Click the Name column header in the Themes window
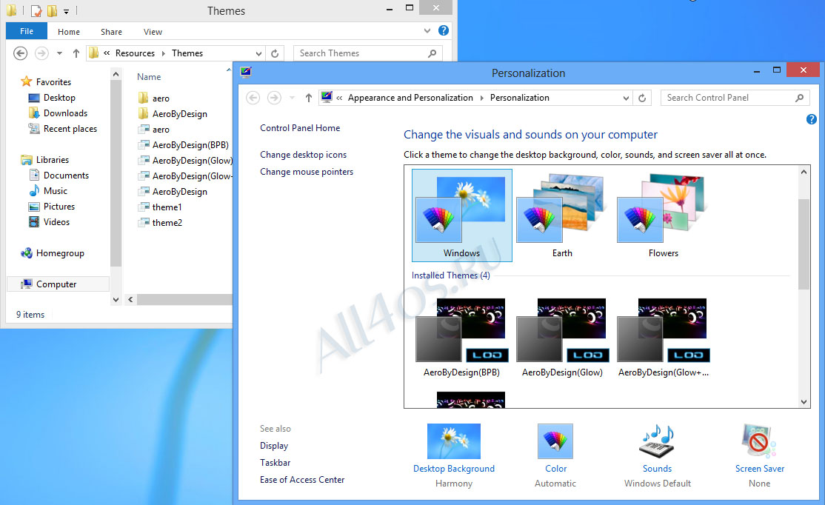Viewport: 825px width, 505px height. point(149,77)
